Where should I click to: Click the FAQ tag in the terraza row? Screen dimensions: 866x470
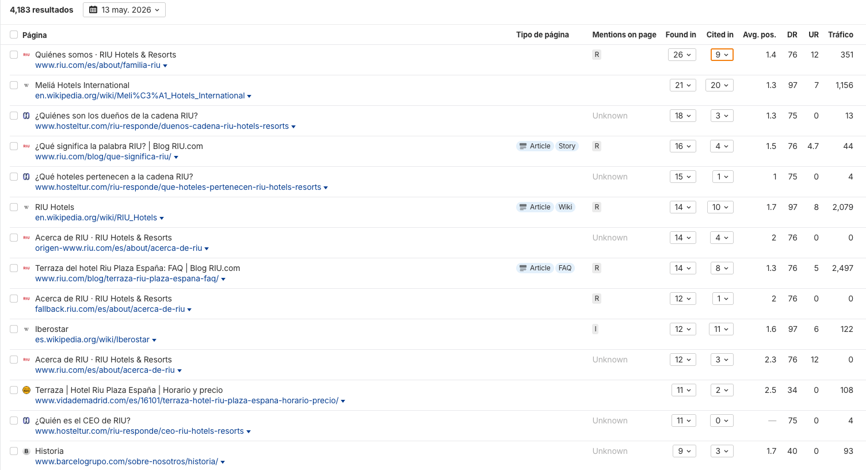(x=565, y=268)
